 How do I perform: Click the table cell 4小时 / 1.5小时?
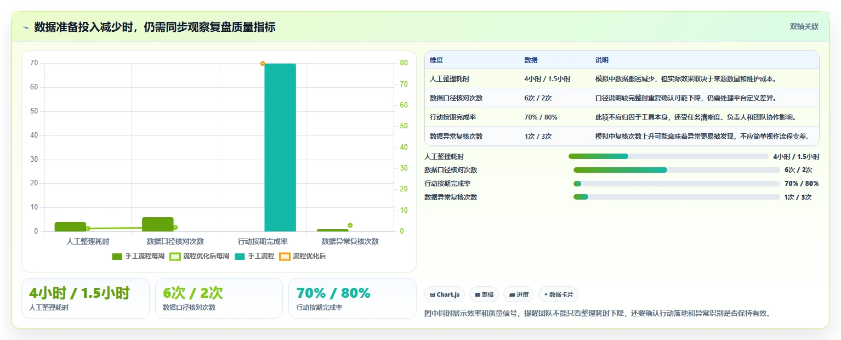(x=547, y=79)
